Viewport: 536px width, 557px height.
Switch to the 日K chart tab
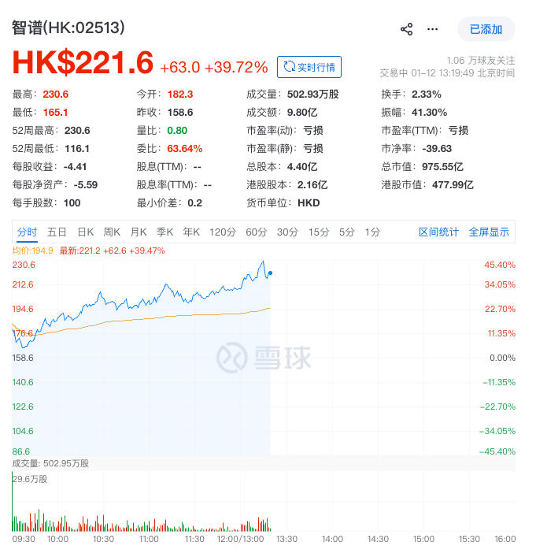point(86,232)
